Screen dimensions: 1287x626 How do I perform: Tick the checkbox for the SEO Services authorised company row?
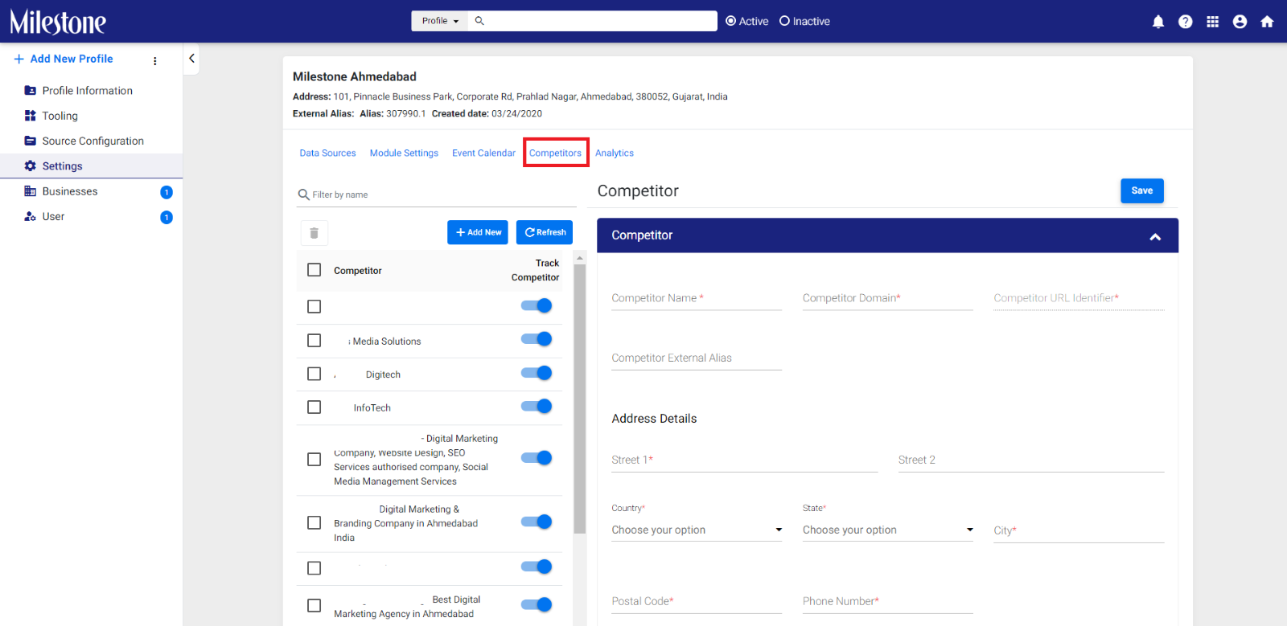pos(315,460)
